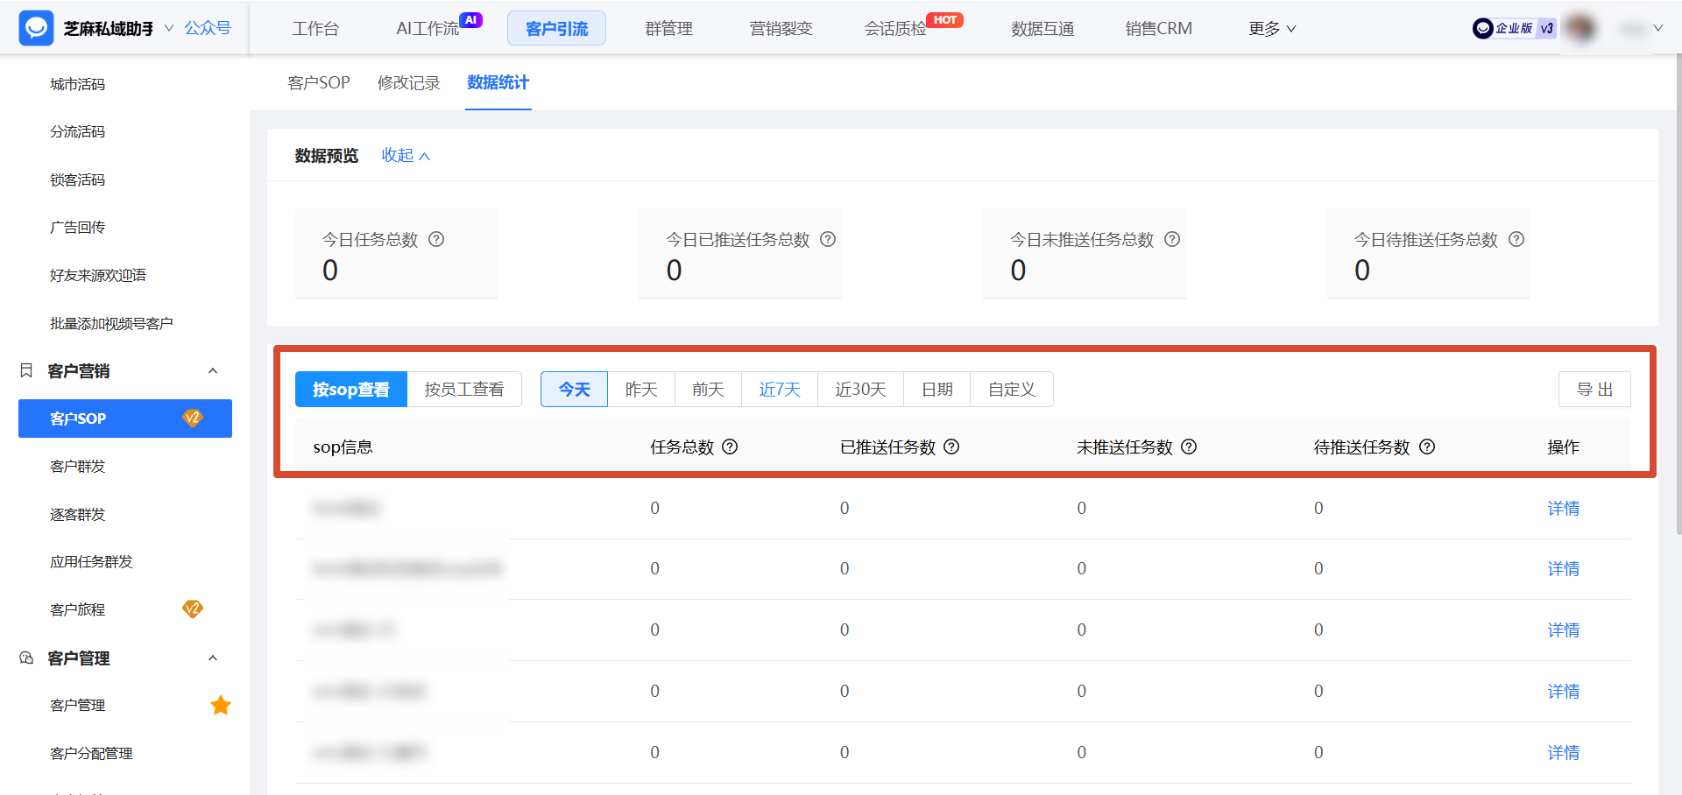
Task: Open 广告回传 in the sidebar
Action: pyautogui.click(x=78, y=227)
